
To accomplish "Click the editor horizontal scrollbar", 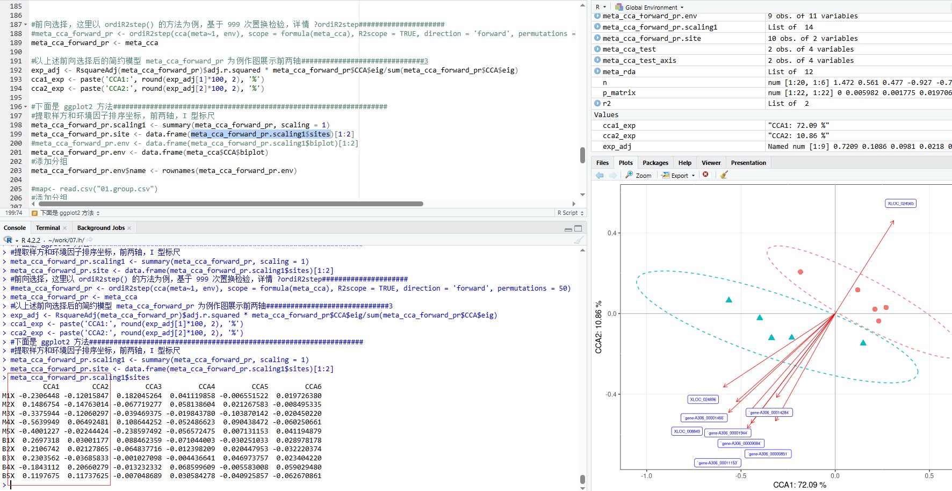I will pos(231,204).
